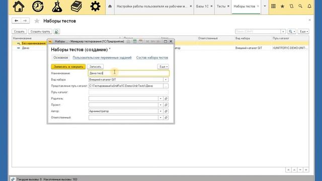Open Состав набора тестов link

click(x=152, y=58)
